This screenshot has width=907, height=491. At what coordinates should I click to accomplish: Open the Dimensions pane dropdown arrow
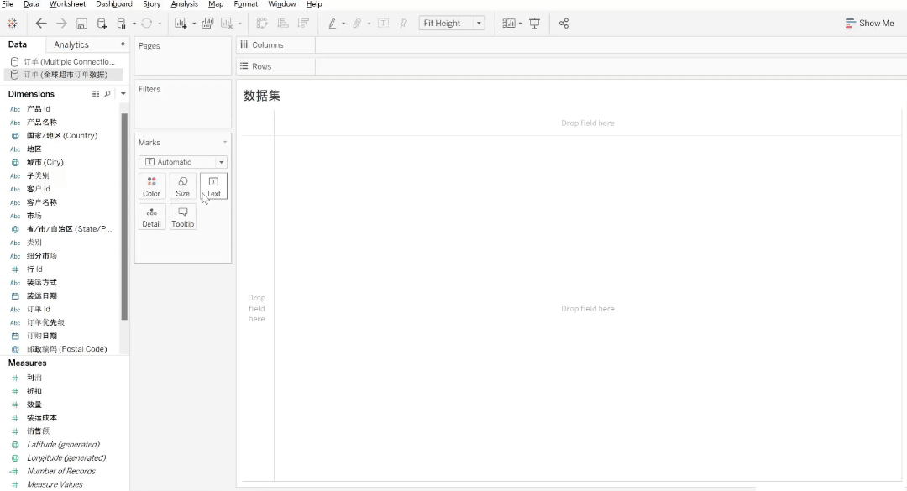click(x=123, y=94)
